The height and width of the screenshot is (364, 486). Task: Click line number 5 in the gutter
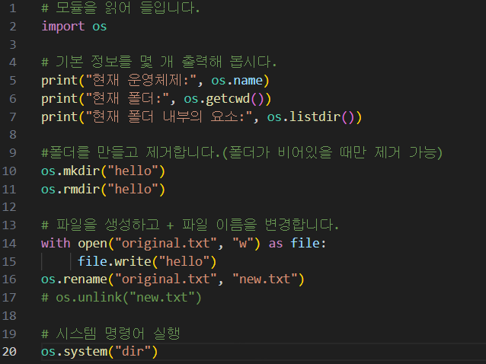coord(13,81)
